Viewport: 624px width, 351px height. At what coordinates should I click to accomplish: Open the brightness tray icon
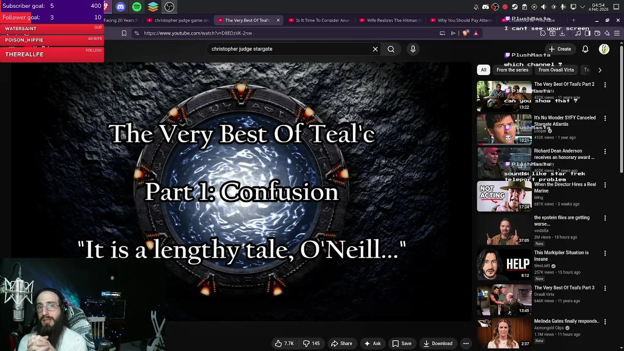(x=553, y=7)
